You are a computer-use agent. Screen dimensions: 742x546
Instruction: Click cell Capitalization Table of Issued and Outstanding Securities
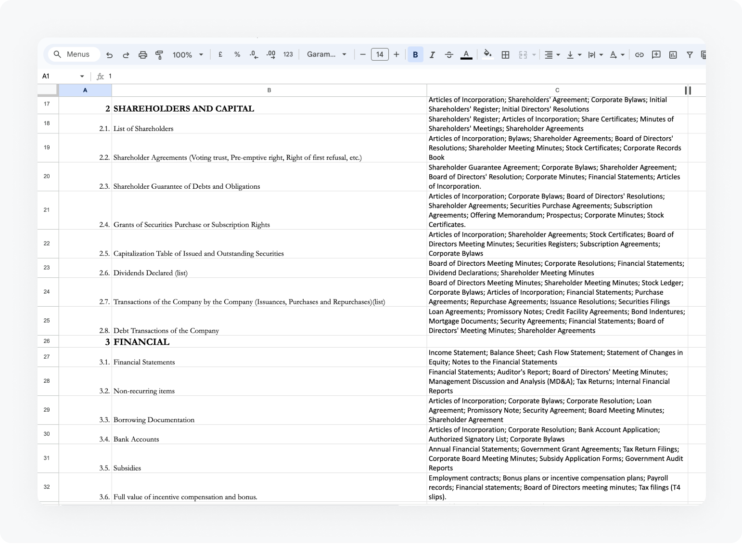(269, 244)
